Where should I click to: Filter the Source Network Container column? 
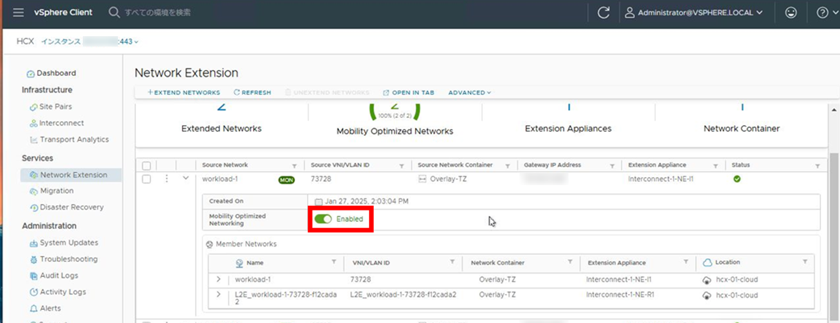(x=507, y=166)
